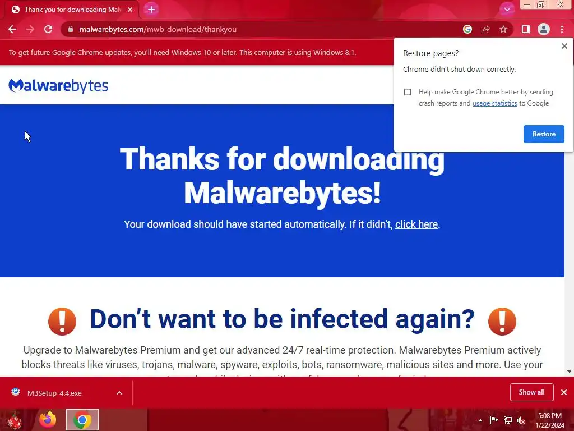The height and width of the screenshot is (431, 574).
Task: Open the Chrome three-dot menu
Action: [562, 29]
